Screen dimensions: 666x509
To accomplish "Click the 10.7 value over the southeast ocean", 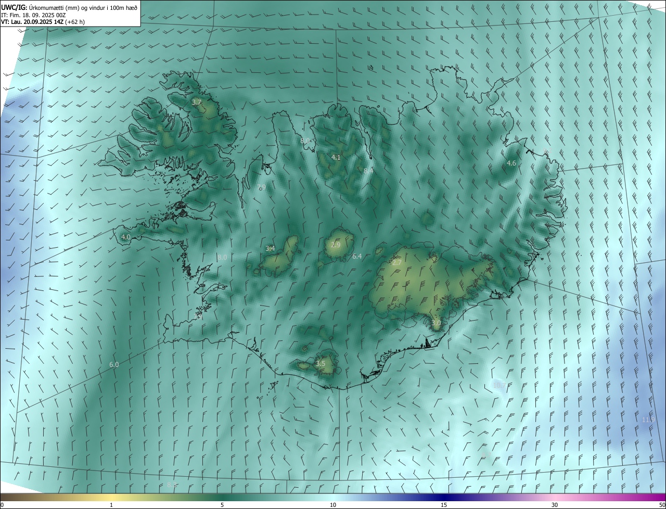I will pos(499,385).
